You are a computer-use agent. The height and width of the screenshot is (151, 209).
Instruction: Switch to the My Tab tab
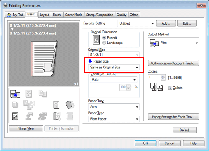point(15,15)
